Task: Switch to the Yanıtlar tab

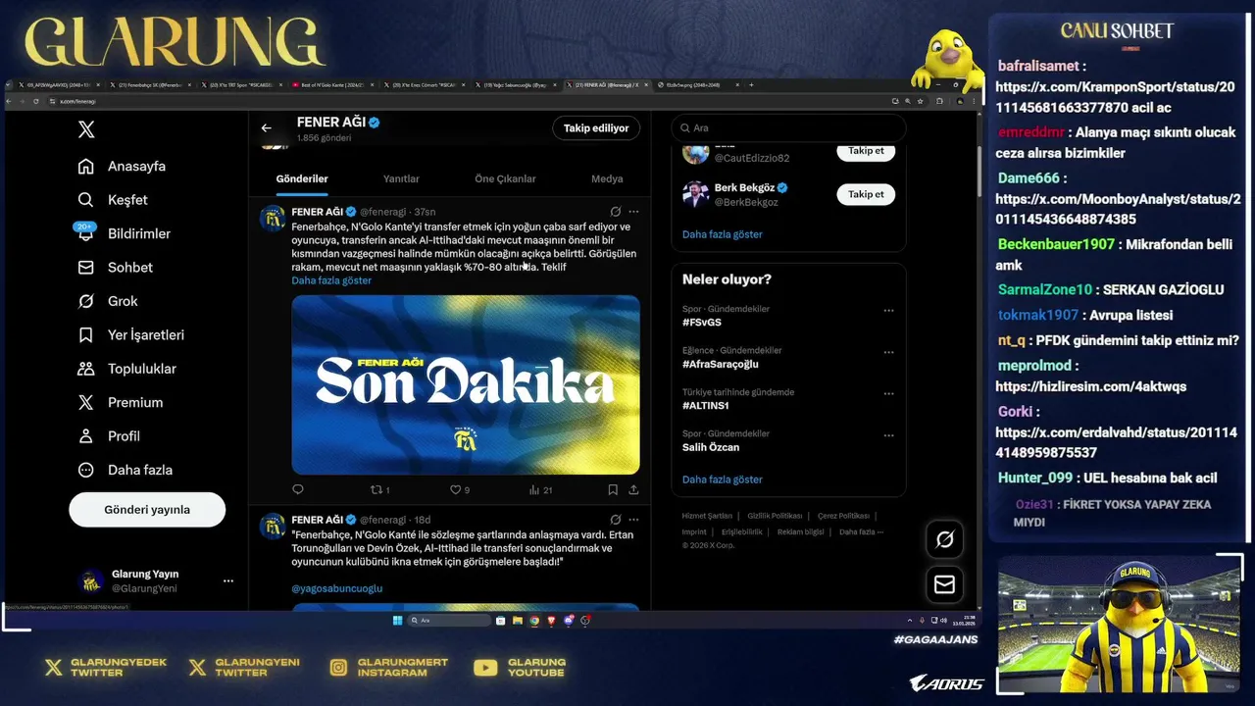Action: [401, 178]
